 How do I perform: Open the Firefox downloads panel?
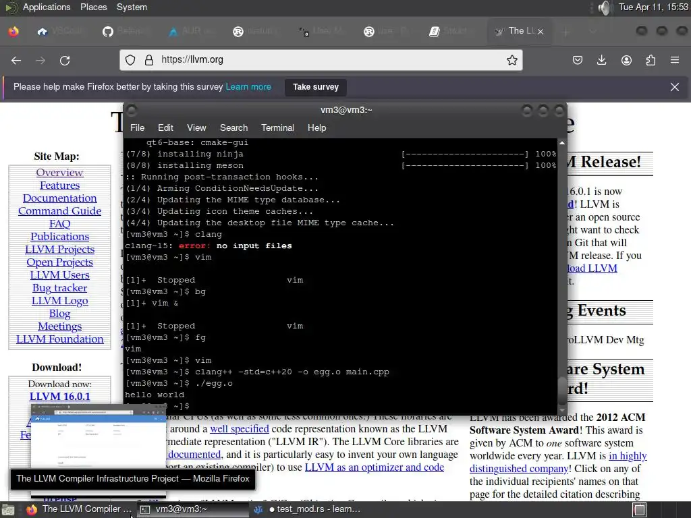pos(601,60)
